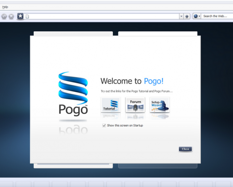Click the large Pogo logo

point(73,93)
